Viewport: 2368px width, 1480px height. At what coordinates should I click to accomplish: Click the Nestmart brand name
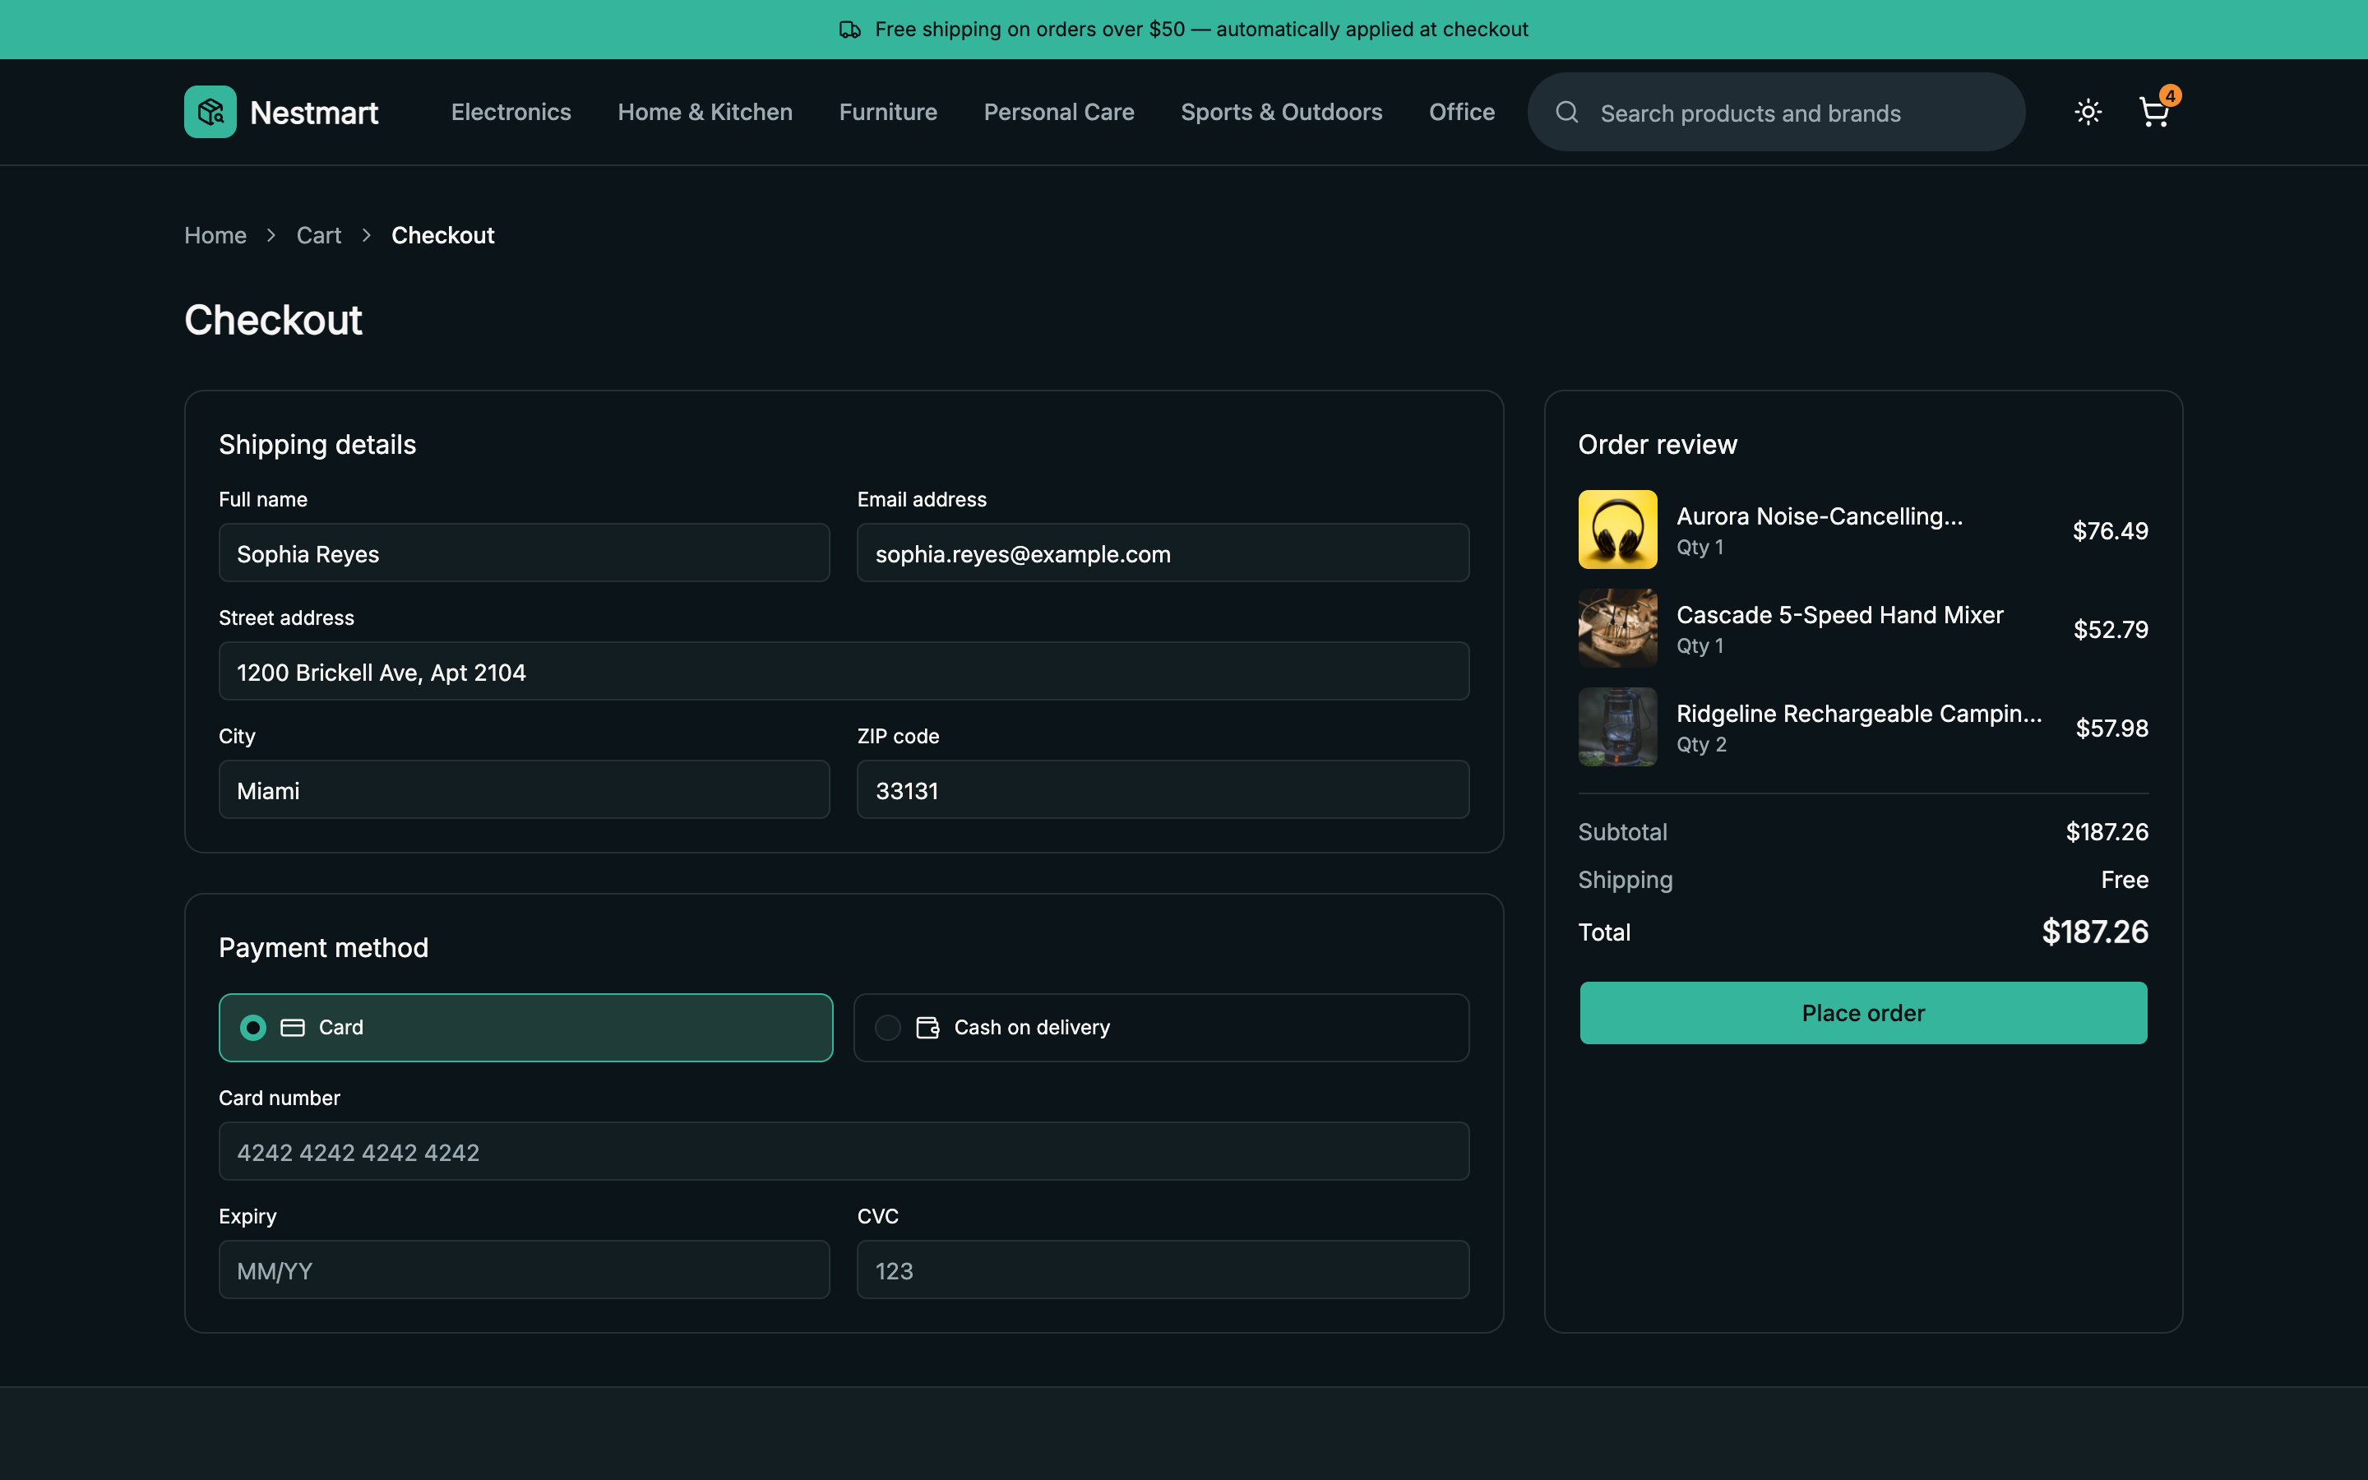coord(314,113)
